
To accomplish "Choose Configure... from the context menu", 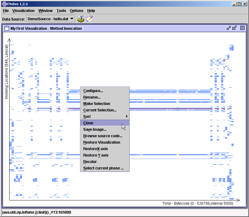I will [105, 91].
